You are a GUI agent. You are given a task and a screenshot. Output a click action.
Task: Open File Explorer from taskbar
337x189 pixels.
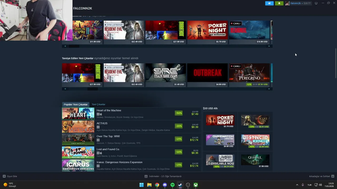(149, 185)
